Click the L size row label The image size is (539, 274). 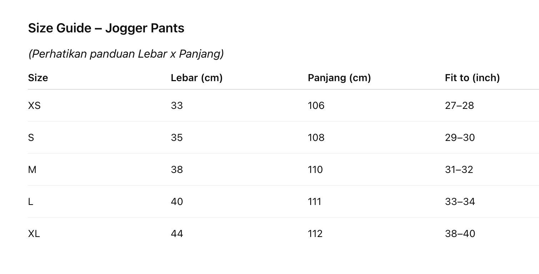[x=31, y=202]
